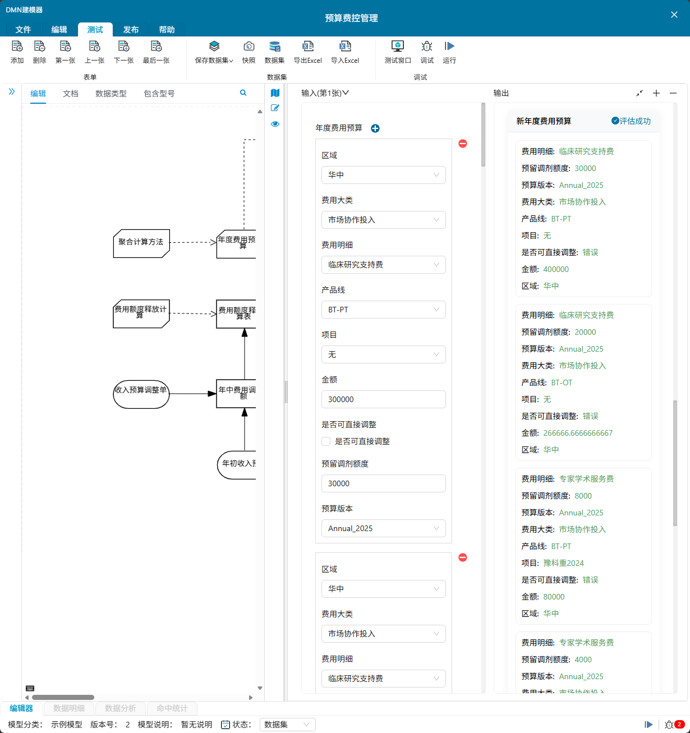This screenshot has height=733, width=690.
Task: Click the search magnifier in editor panel
Action: pos(243,93)
